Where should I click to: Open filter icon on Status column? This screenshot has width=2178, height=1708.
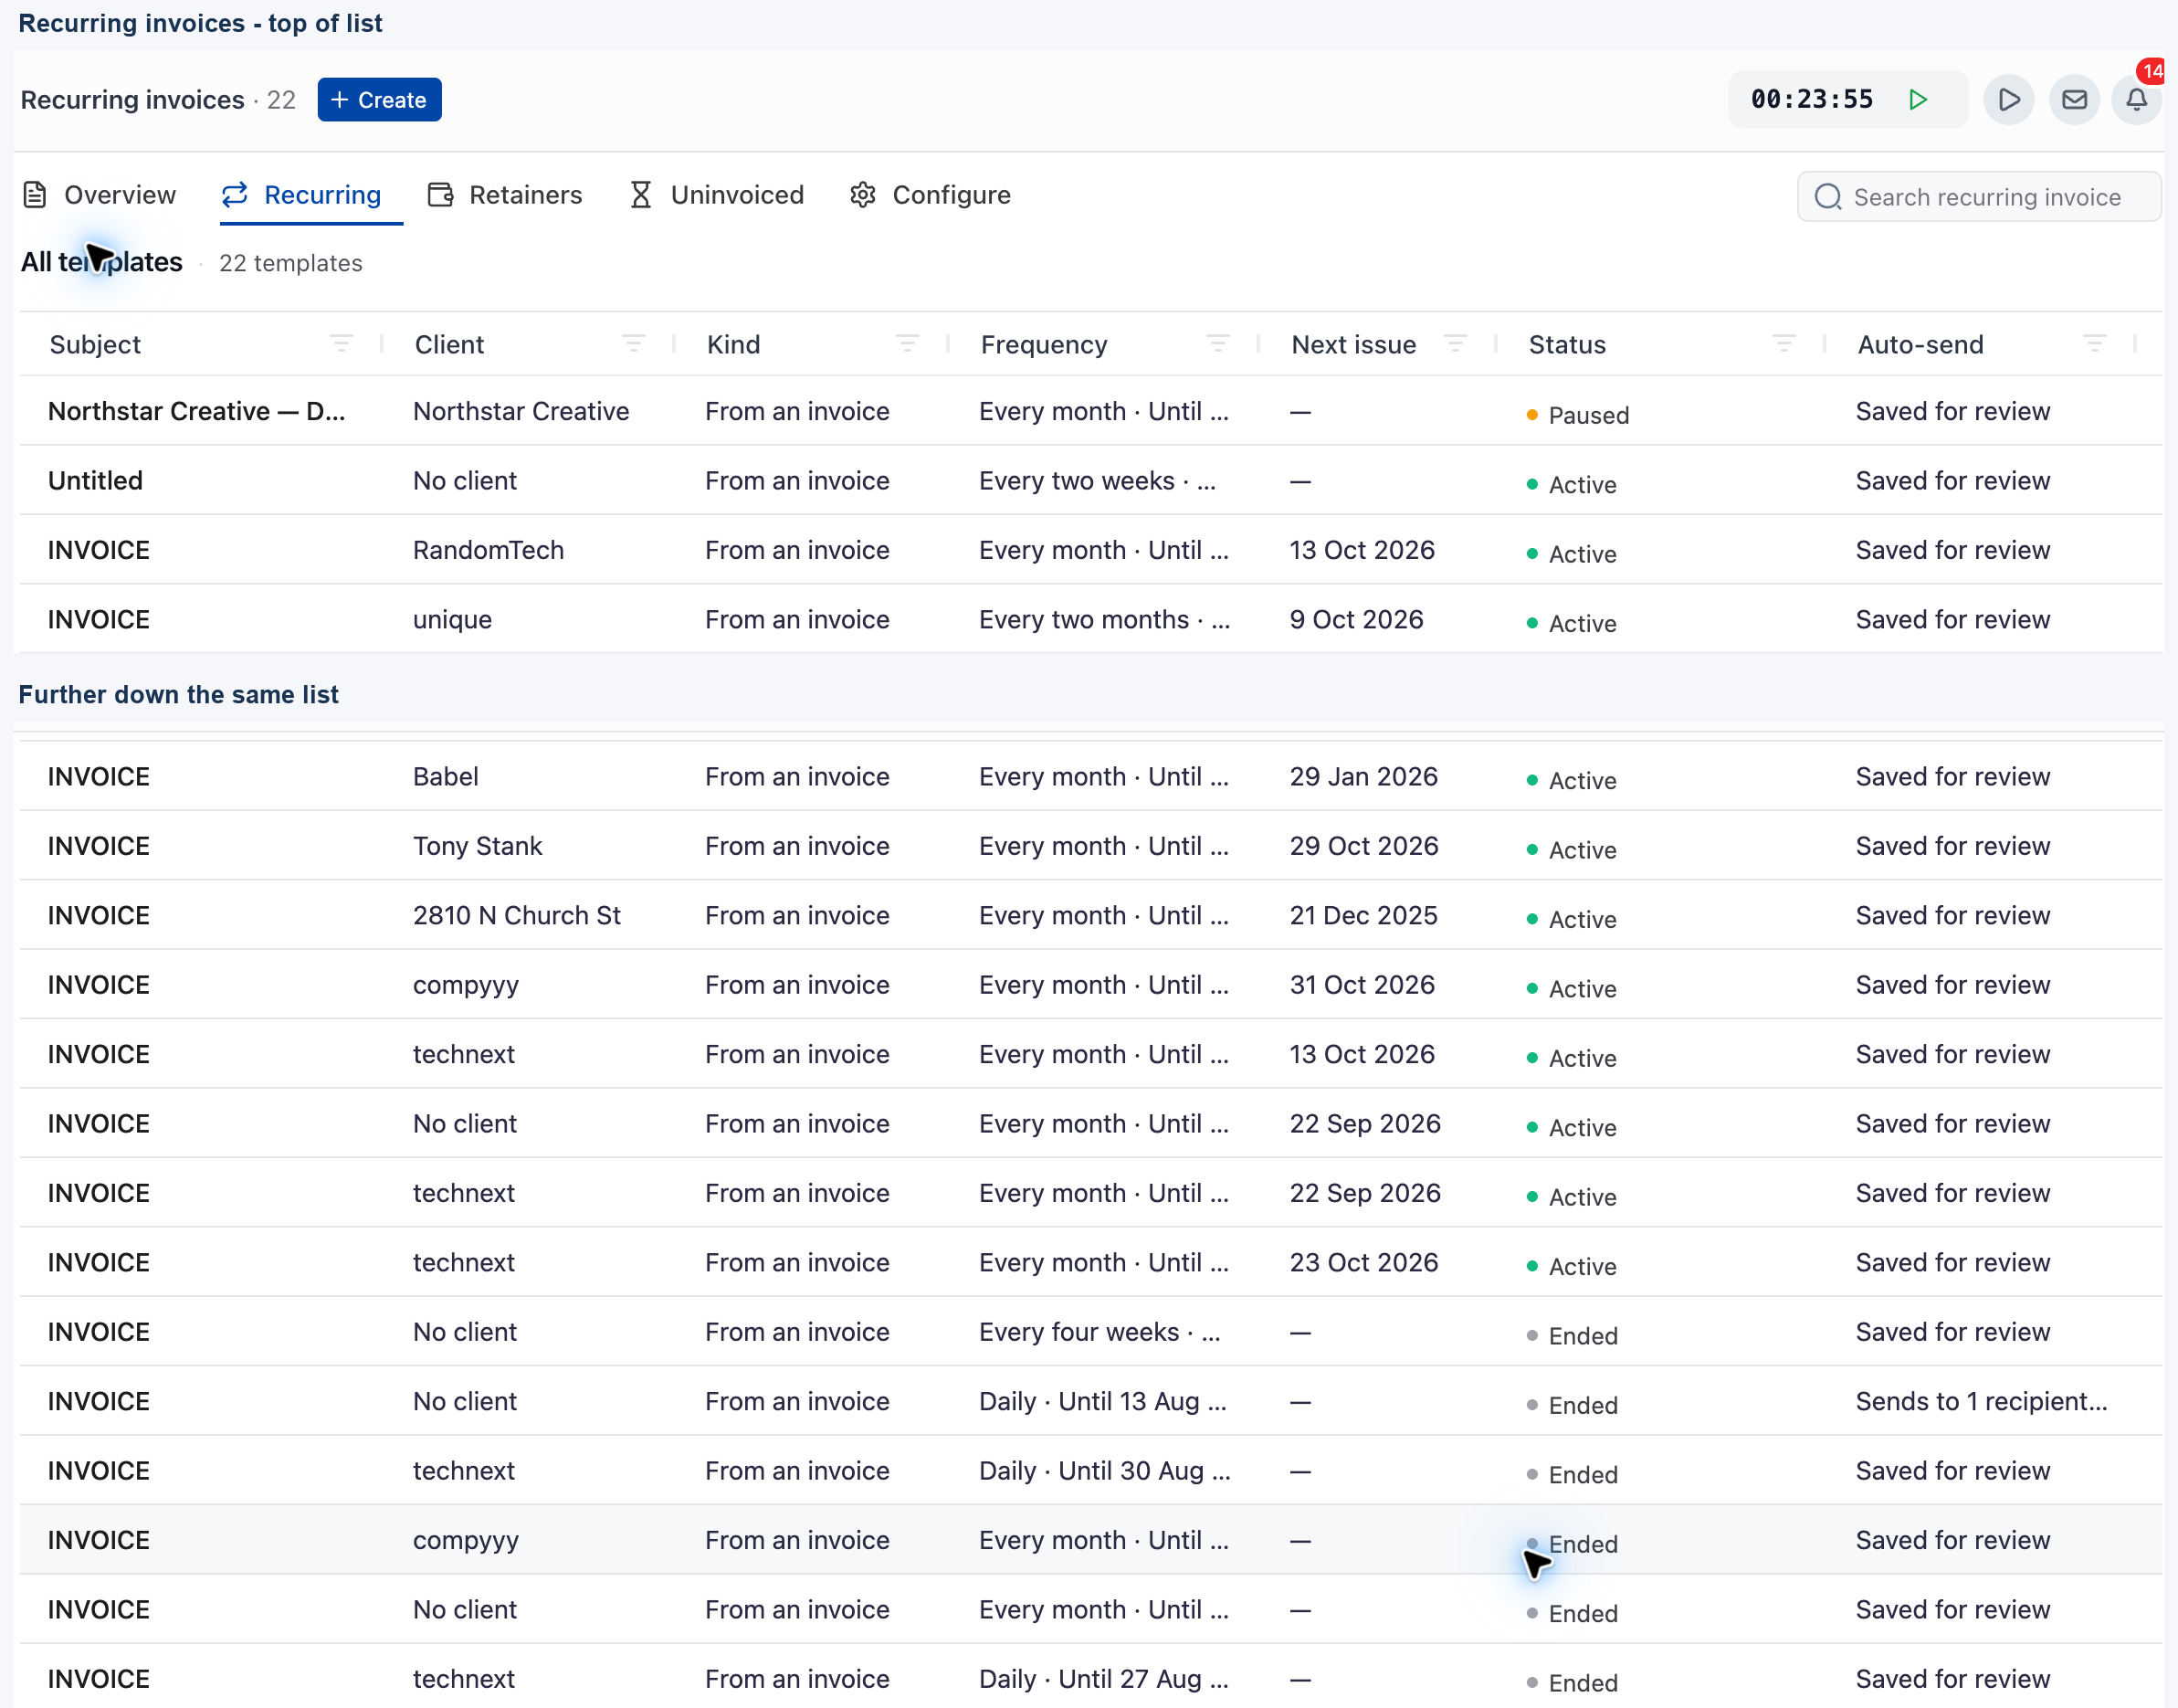click(x=1784, y=344)
